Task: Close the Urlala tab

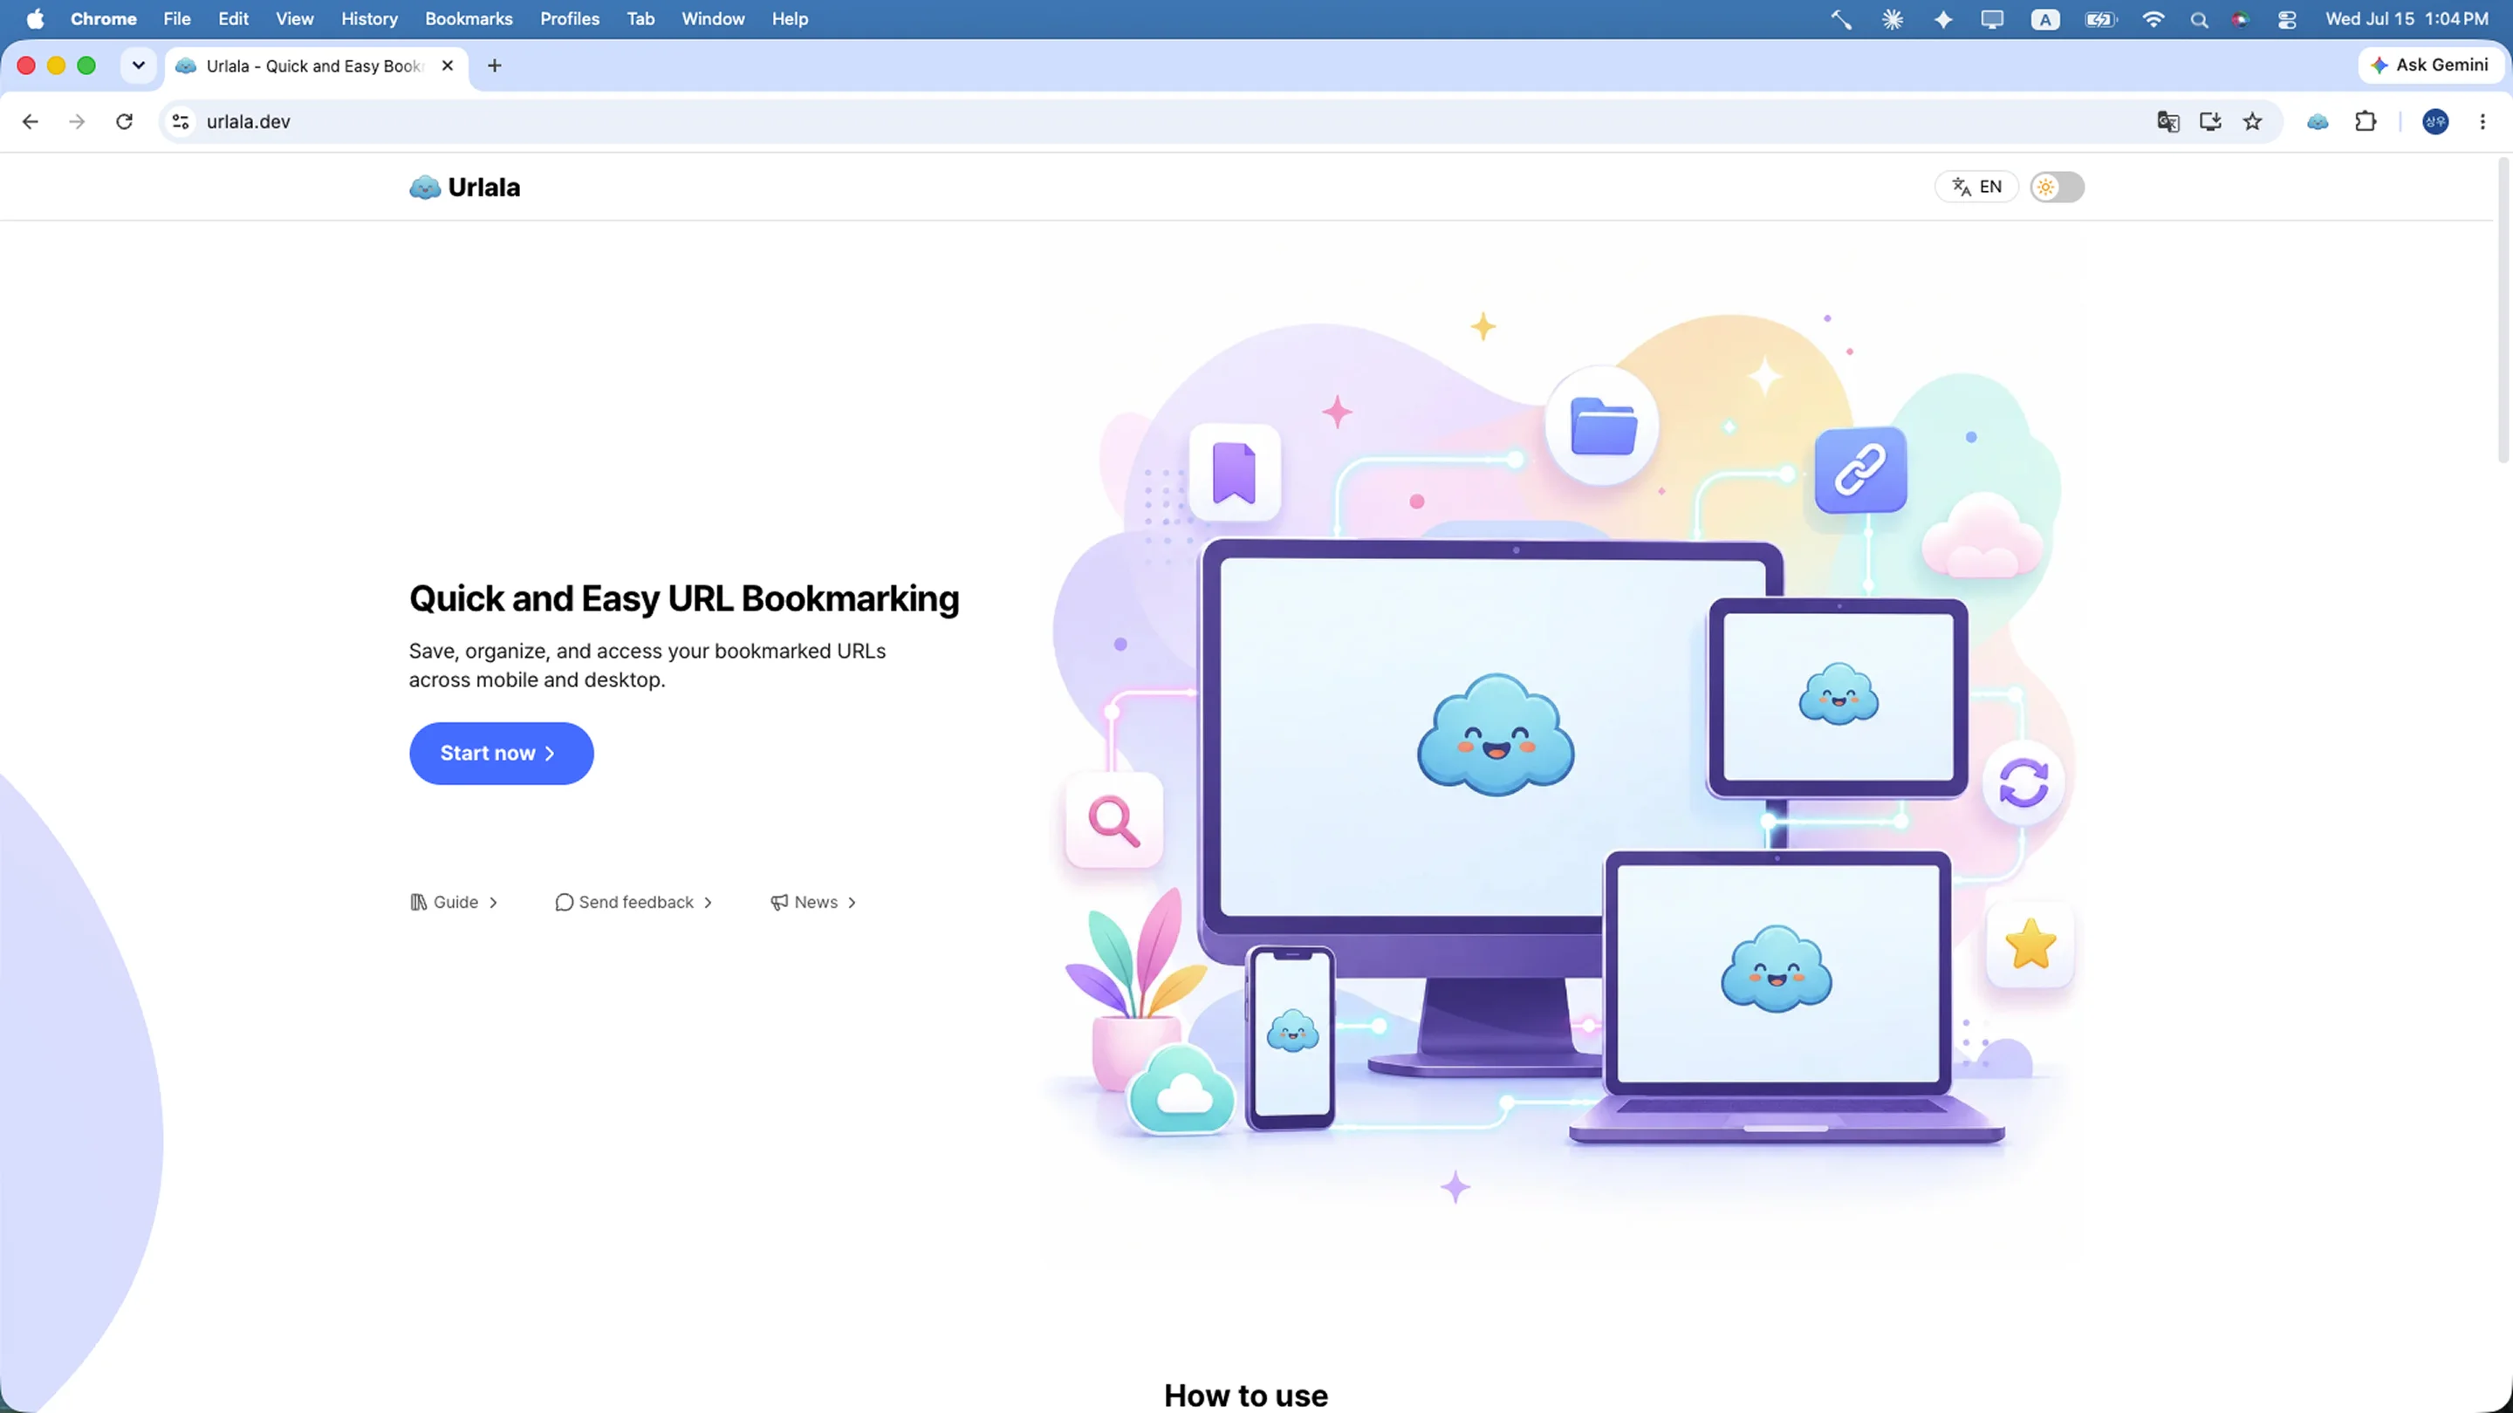Action: click(448, 65)
